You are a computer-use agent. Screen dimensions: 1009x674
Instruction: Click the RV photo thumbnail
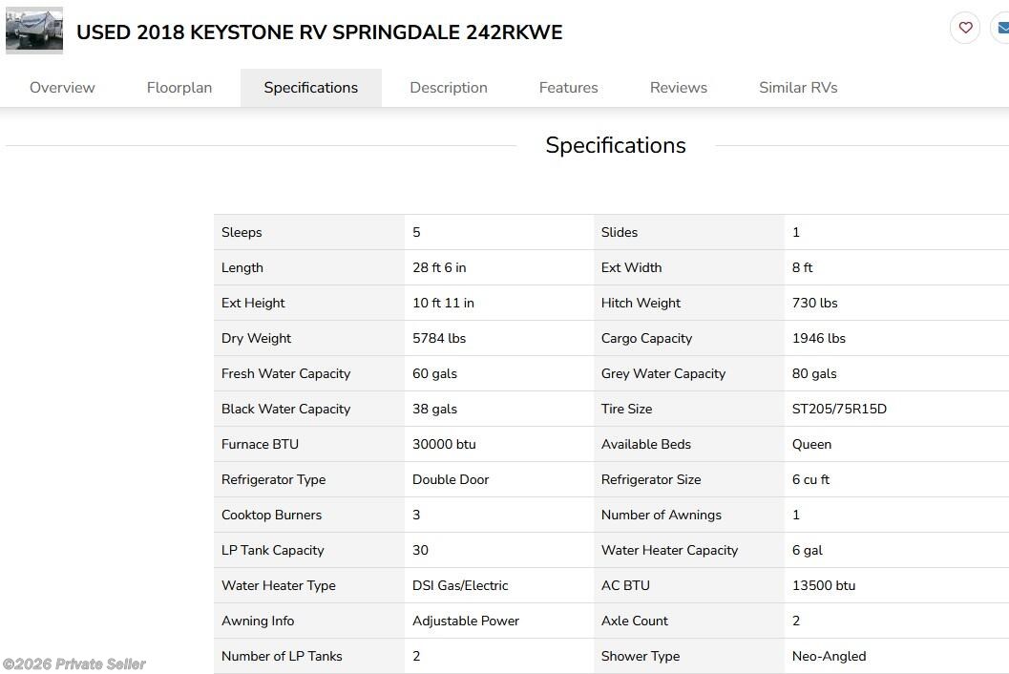[x=33, y=30]
